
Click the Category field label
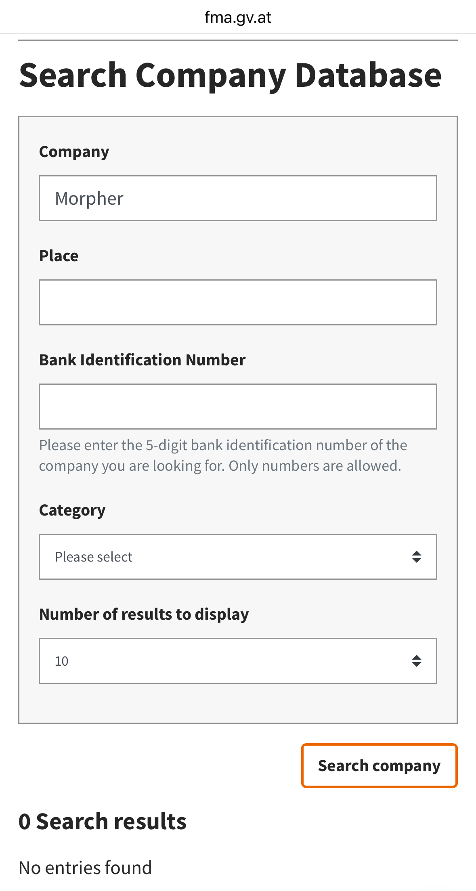tap(72, 510)
